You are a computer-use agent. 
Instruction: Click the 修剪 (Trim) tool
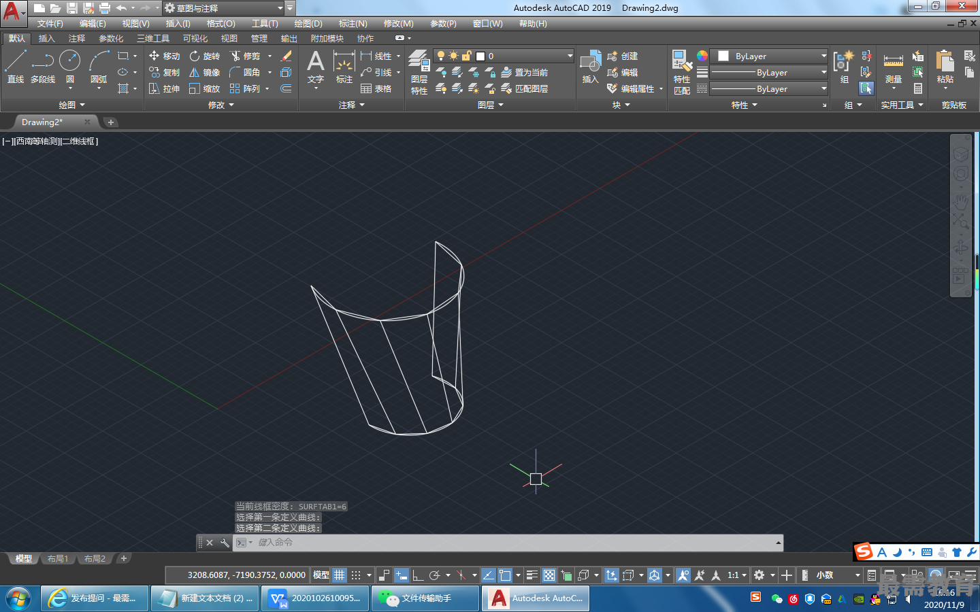[x=245, y=56]
